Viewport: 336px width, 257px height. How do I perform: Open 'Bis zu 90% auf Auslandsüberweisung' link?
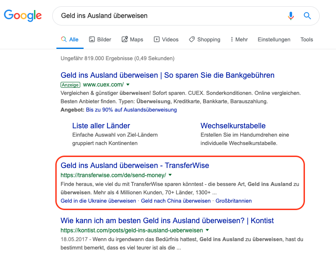[131, 110]
